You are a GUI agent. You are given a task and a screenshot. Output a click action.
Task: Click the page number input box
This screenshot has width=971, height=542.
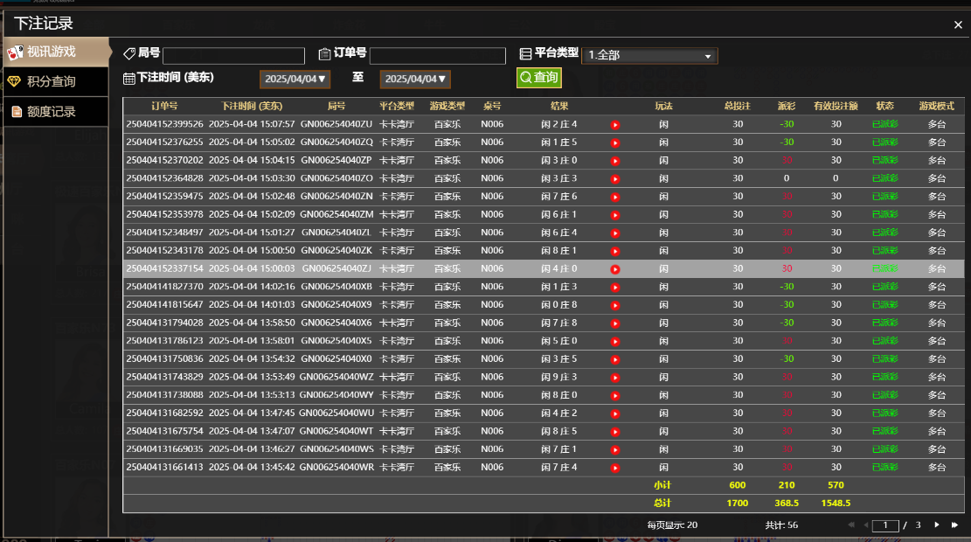pos(885,525)
